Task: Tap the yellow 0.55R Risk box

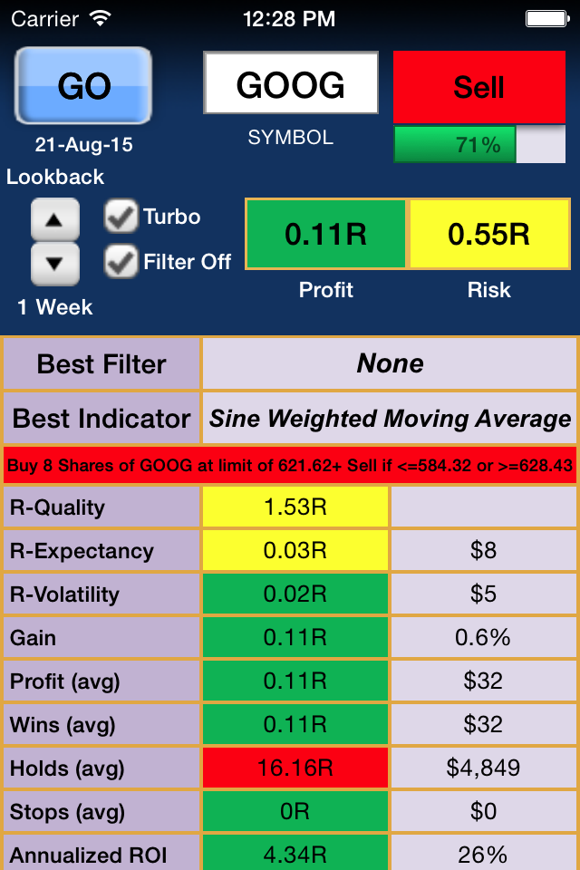Action: (489, 234)
